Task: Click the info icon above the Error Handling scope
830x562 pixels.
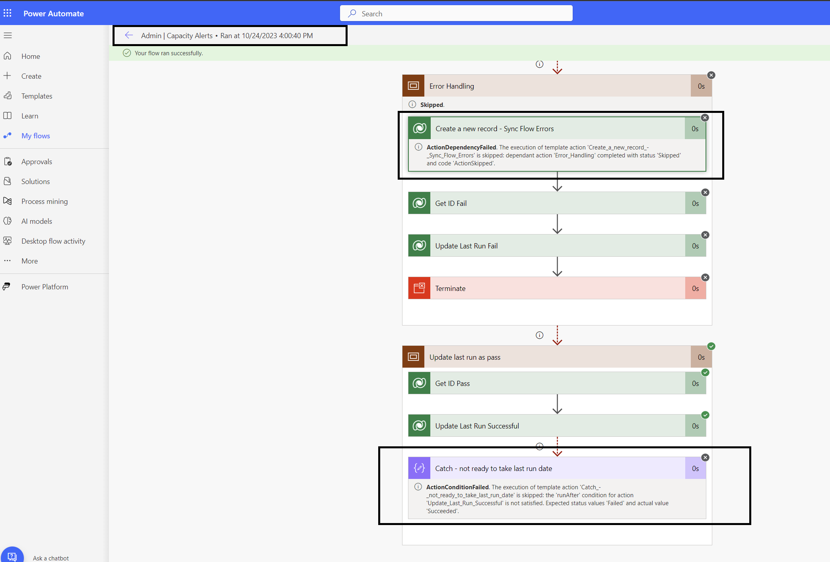Action: [539, 64]
